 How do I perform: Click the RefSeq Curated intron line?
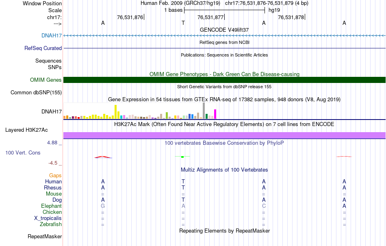[x=224, y=48]
